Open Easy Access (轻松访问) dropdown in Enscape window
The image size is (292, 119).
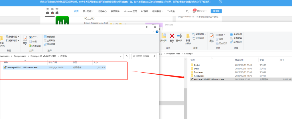point(199,38)
